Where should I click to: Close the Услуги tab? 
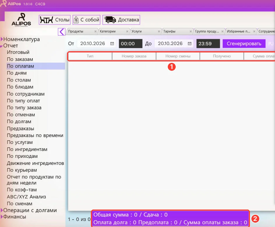pyautogui.click(x=159, y=31)
